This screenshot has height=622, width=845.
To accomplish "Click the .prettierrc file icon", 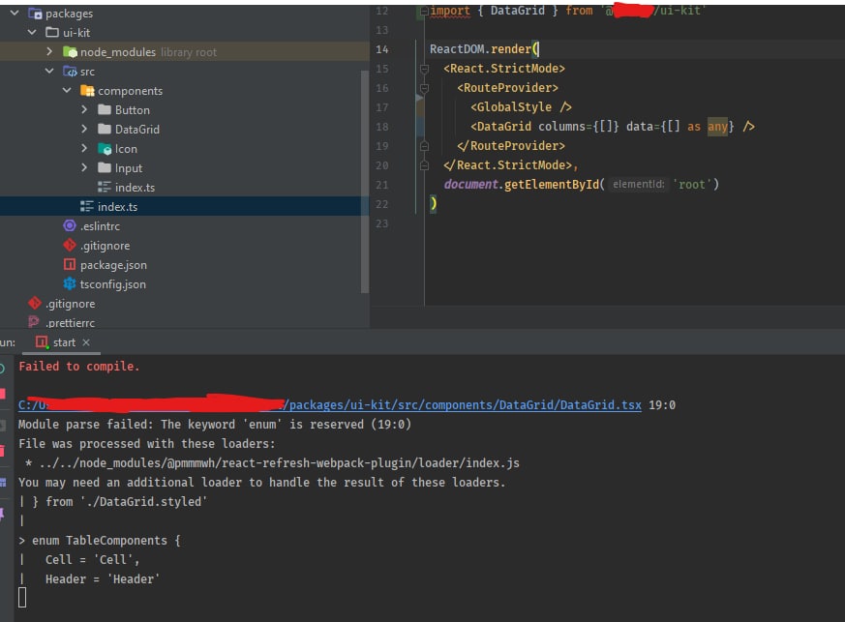I will pyautogui.click(x=34, y=322).
